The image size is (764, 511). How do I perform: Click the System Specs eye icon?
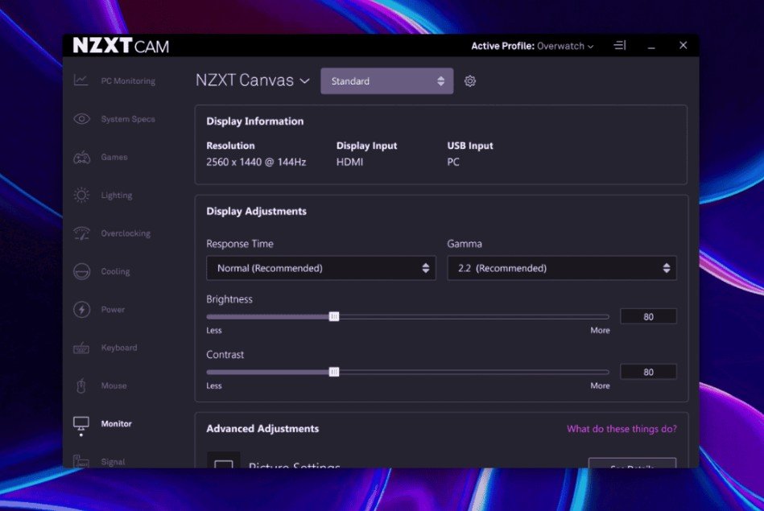tap(81, 119)
